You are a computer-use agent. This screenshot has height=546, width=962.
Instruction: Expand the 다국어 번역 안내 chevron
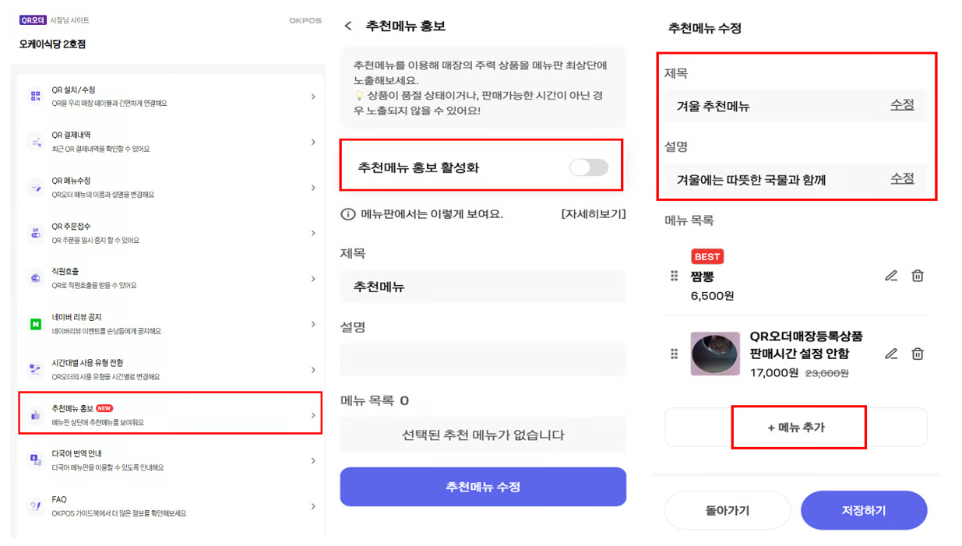click(313, 461)
